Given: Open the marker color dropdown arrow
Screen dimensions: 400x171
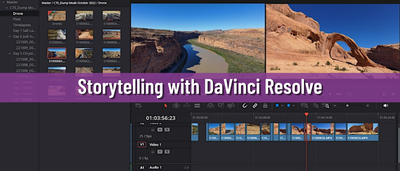Looking at the screenshot, I should coord(294,106).
